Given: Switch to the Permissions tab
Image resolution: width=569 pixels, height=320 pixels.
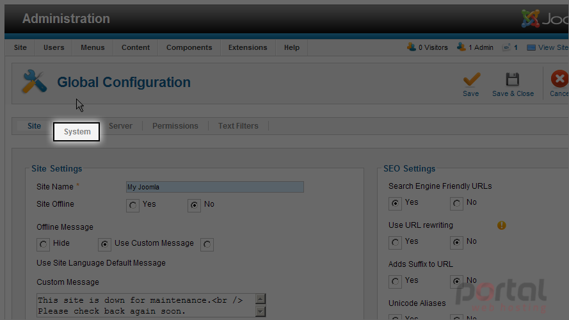Looking at the screenshot, I should pos(175,126).
